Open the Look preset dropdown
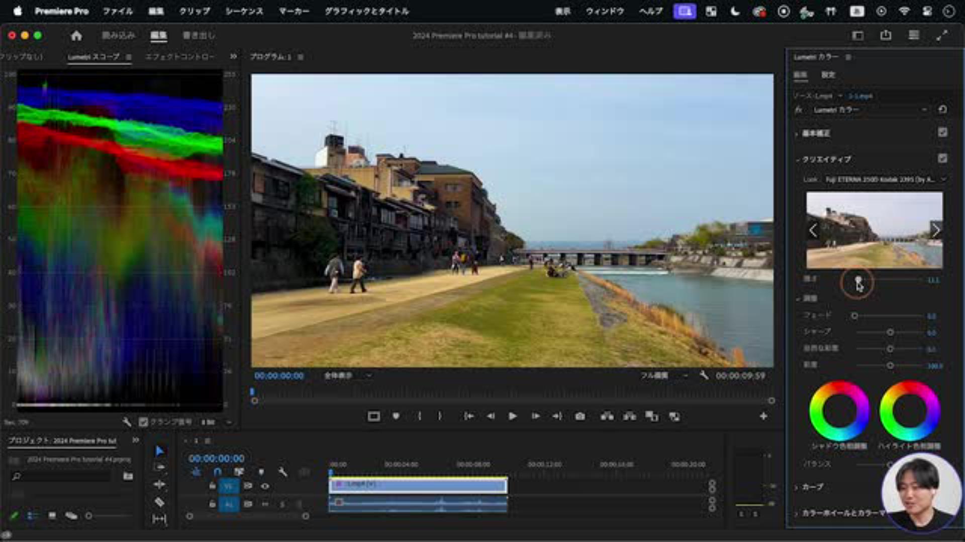965x542 pixels. 885,179
